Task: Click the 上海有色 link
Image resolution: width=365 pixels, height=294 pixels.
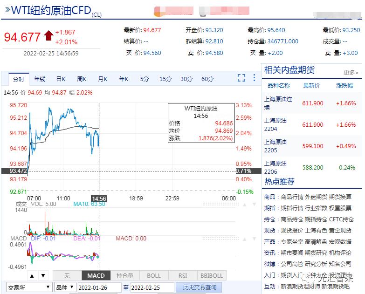Action: [316, 231]
